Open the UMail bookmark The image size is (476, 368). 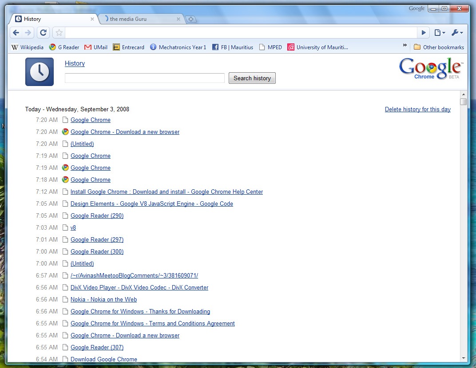(96, 47)
